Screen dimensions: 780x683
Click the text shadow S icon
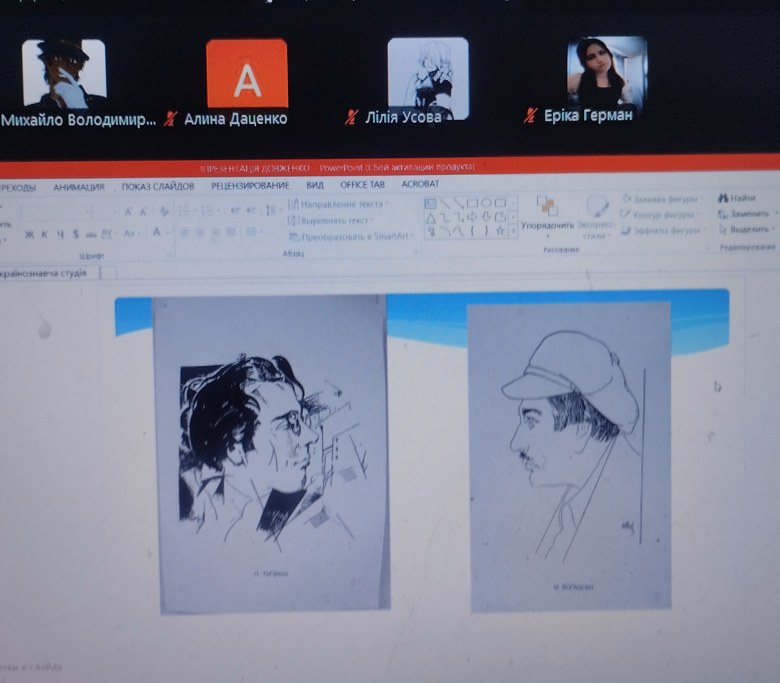click(x=76, y=234)
